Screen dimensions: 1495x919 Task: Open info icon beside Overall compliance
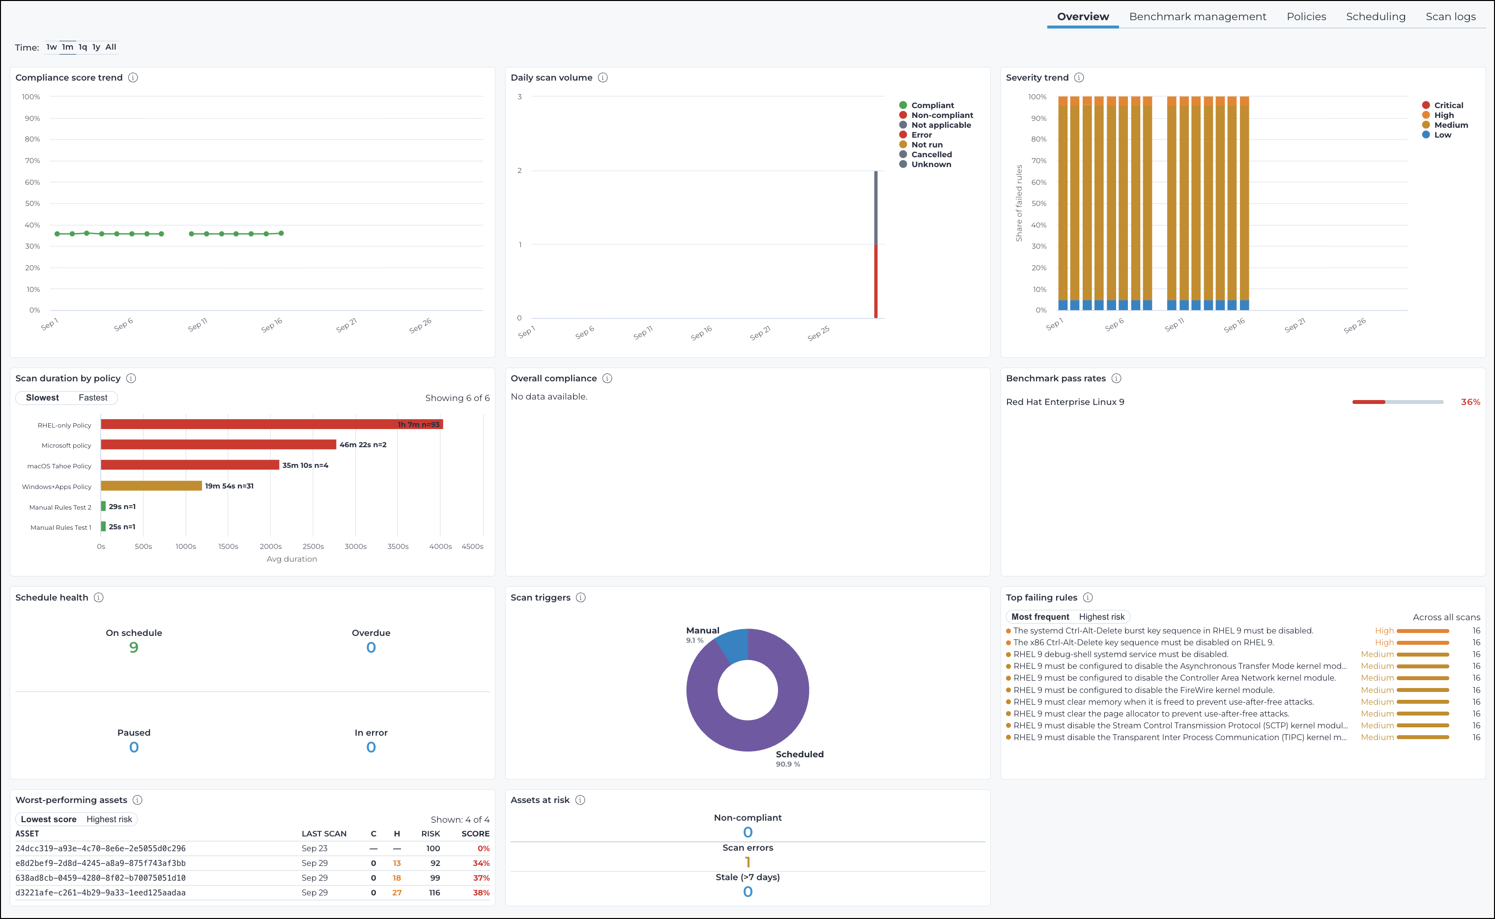click(607, 378)
